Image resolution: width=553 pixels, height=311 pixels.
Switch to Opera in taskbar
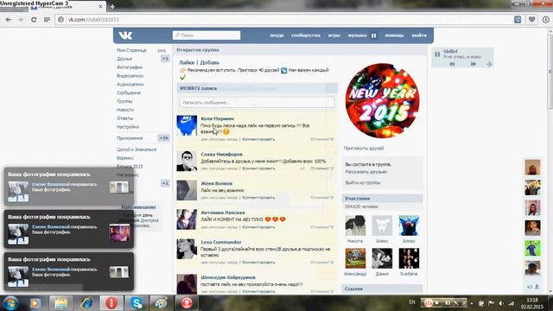point(111,303)
